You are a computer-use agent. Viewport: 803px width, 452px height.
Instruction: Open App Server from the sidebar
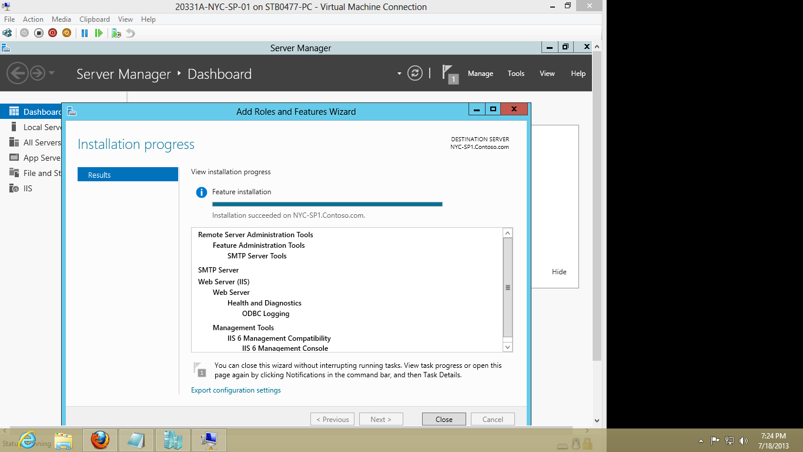(31, 158)
